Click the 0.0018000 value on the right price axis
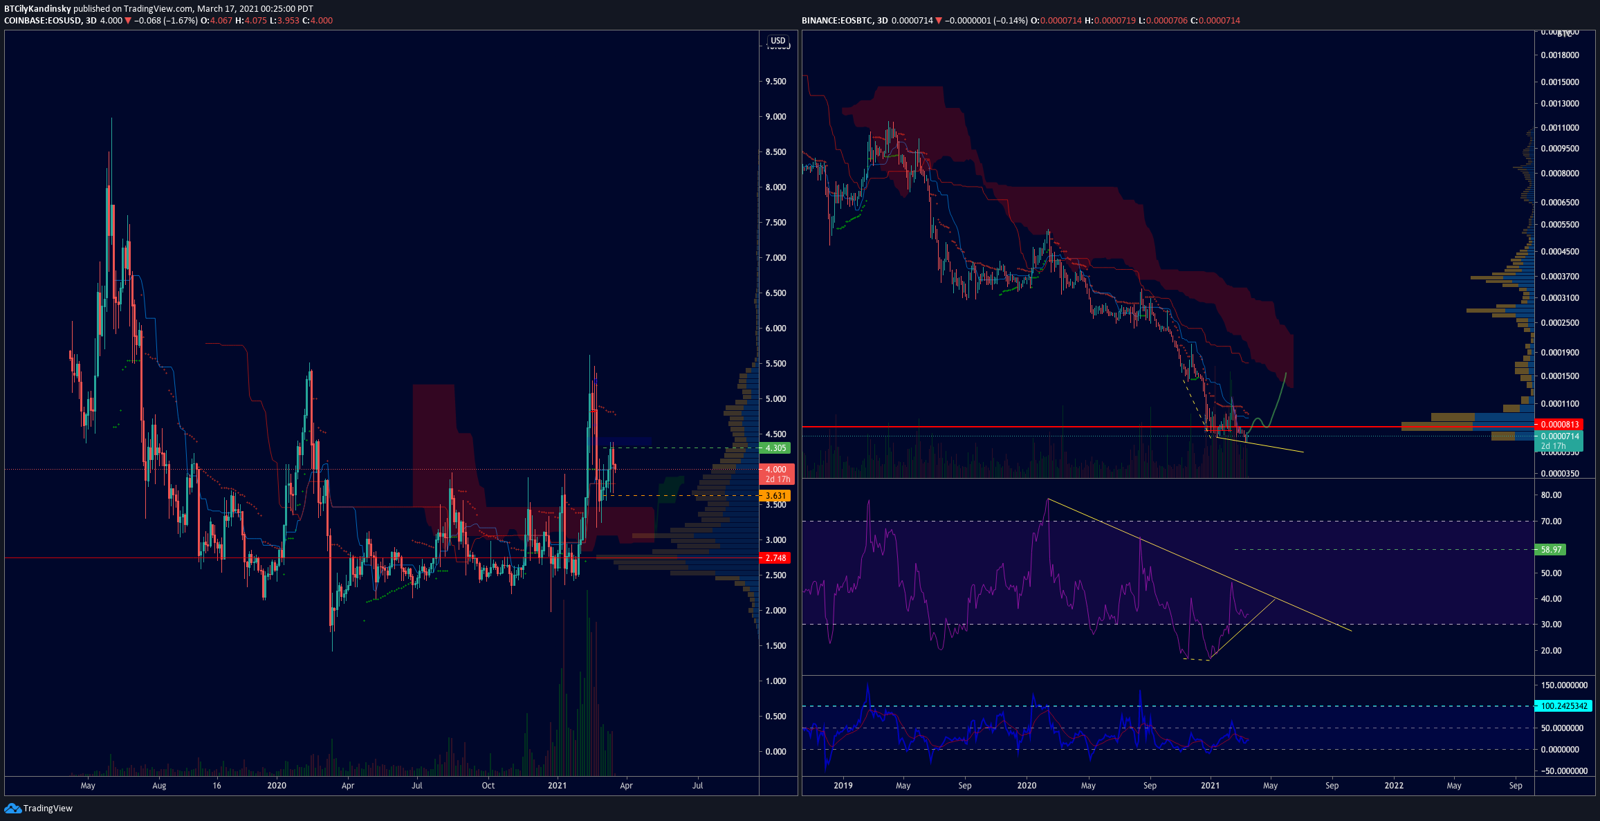The width and height of the screenshot is (1600, 821). 1560,55
